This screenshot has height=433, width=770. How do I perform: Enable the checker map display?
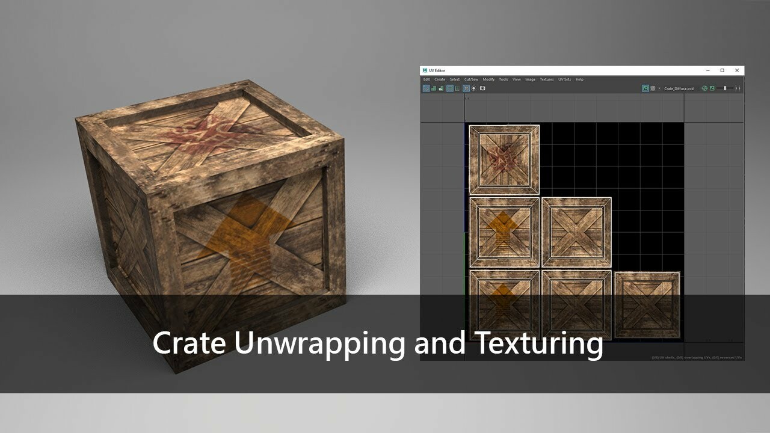pyautogui.click(x=653, y=88)
